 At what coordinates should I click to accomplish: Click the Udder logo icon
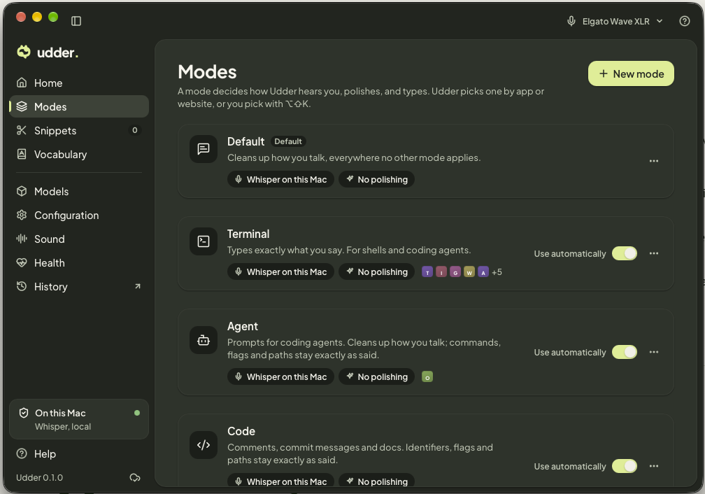[23, 52]
